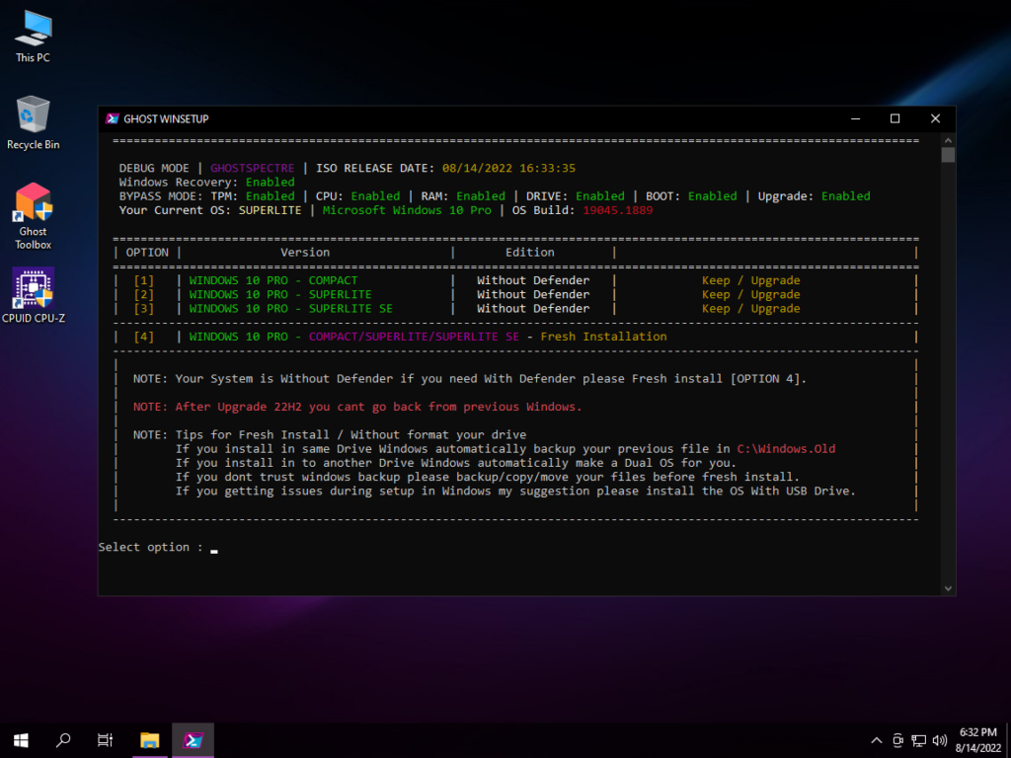This screenshot has width=1011, height=758.
Task: Click the Meet Now tray icon
Action: [x=897, y=740]
